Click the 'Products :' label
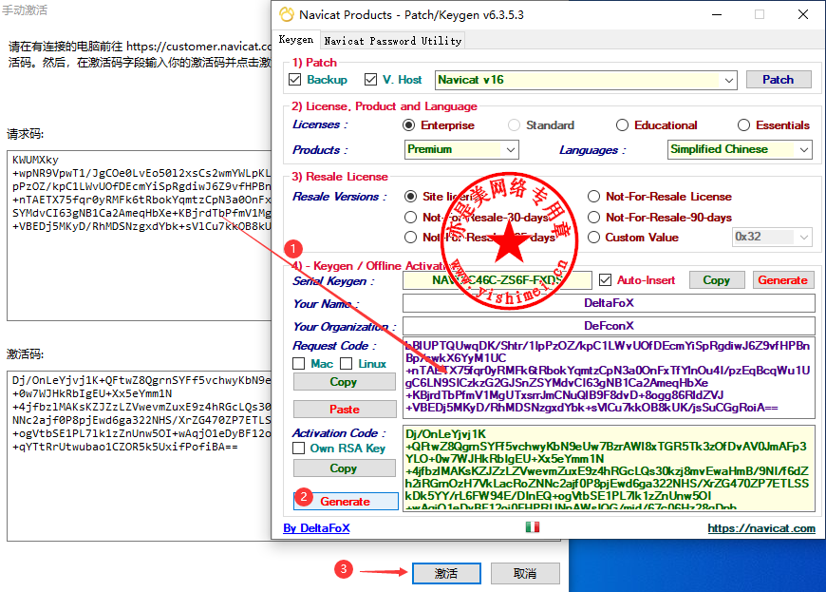This screenshot has height=592, width=826. tap(320, 150)
